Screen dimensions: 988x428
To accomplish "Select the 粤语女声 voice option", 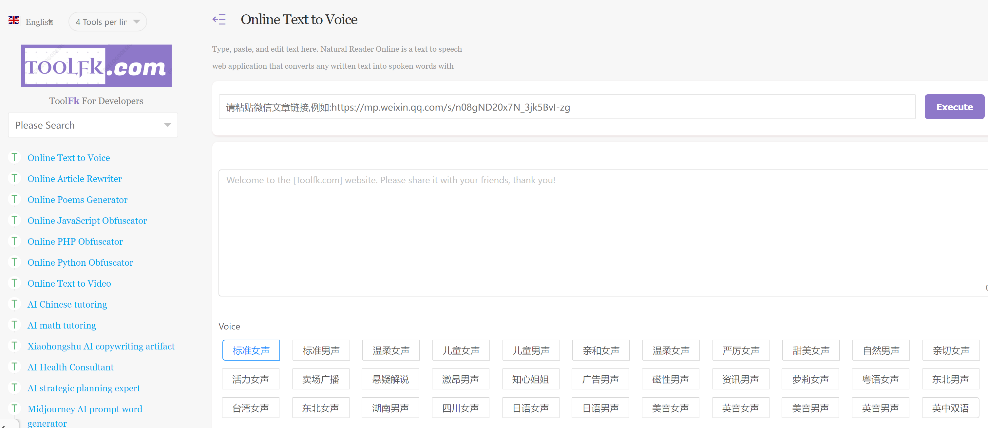I will 880,379.
